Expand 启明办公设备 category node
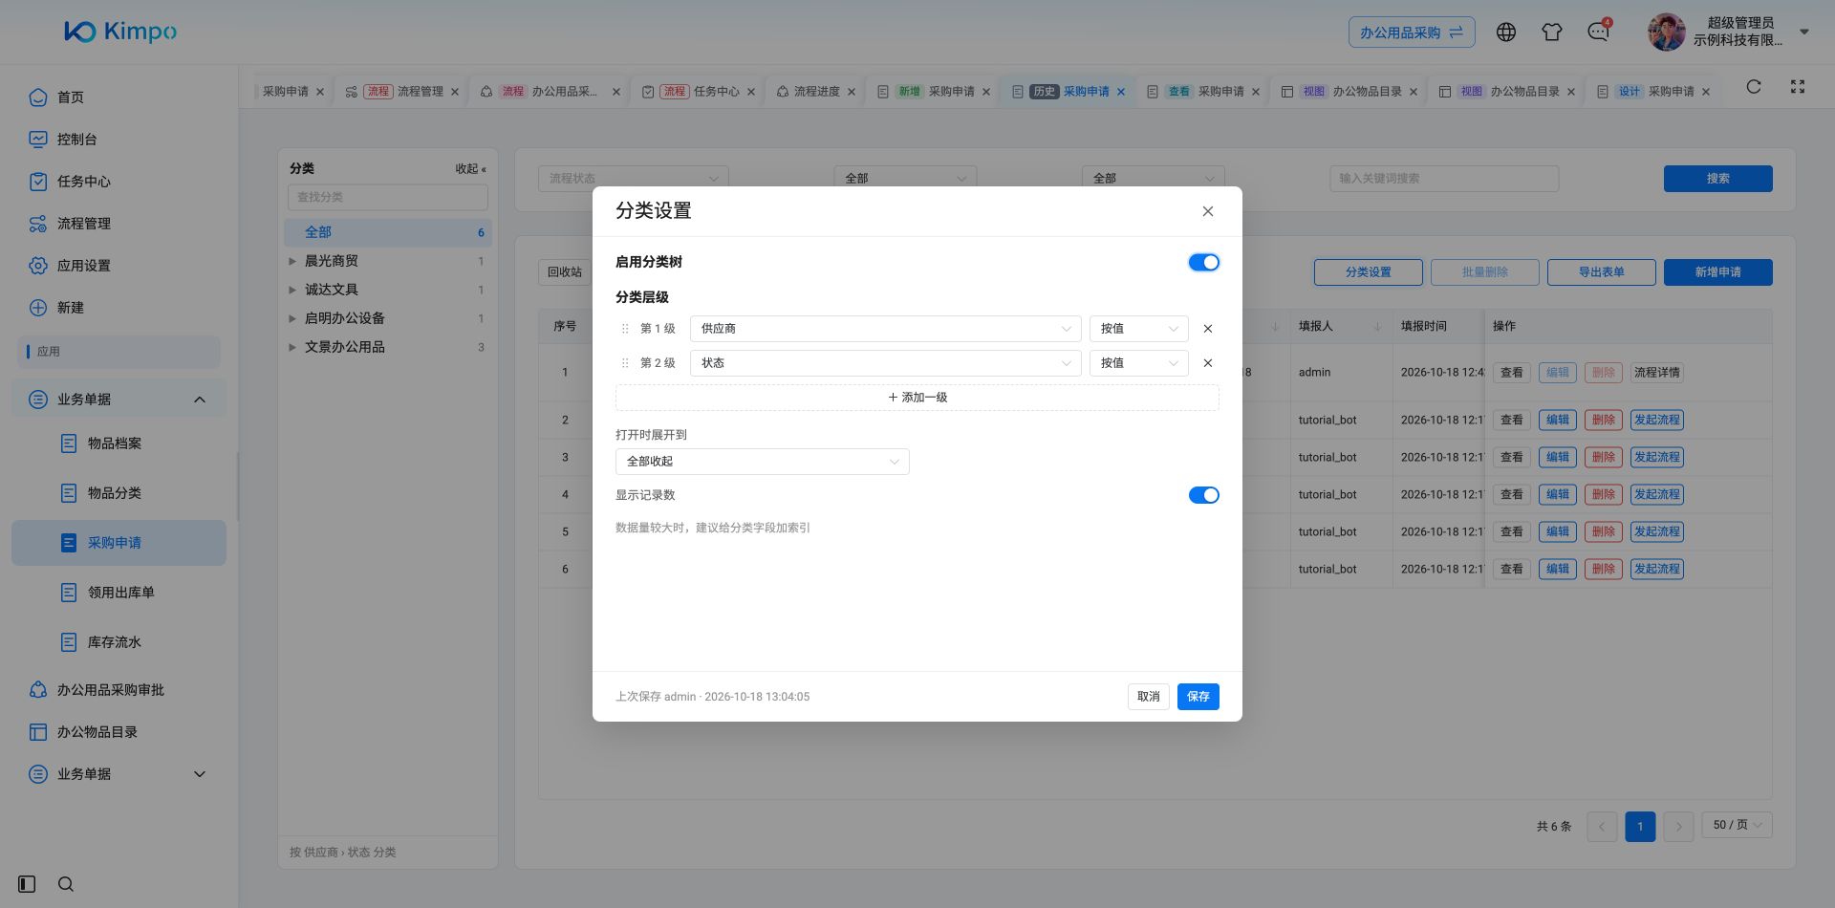The image size is (1835, 908). [292, 318]
